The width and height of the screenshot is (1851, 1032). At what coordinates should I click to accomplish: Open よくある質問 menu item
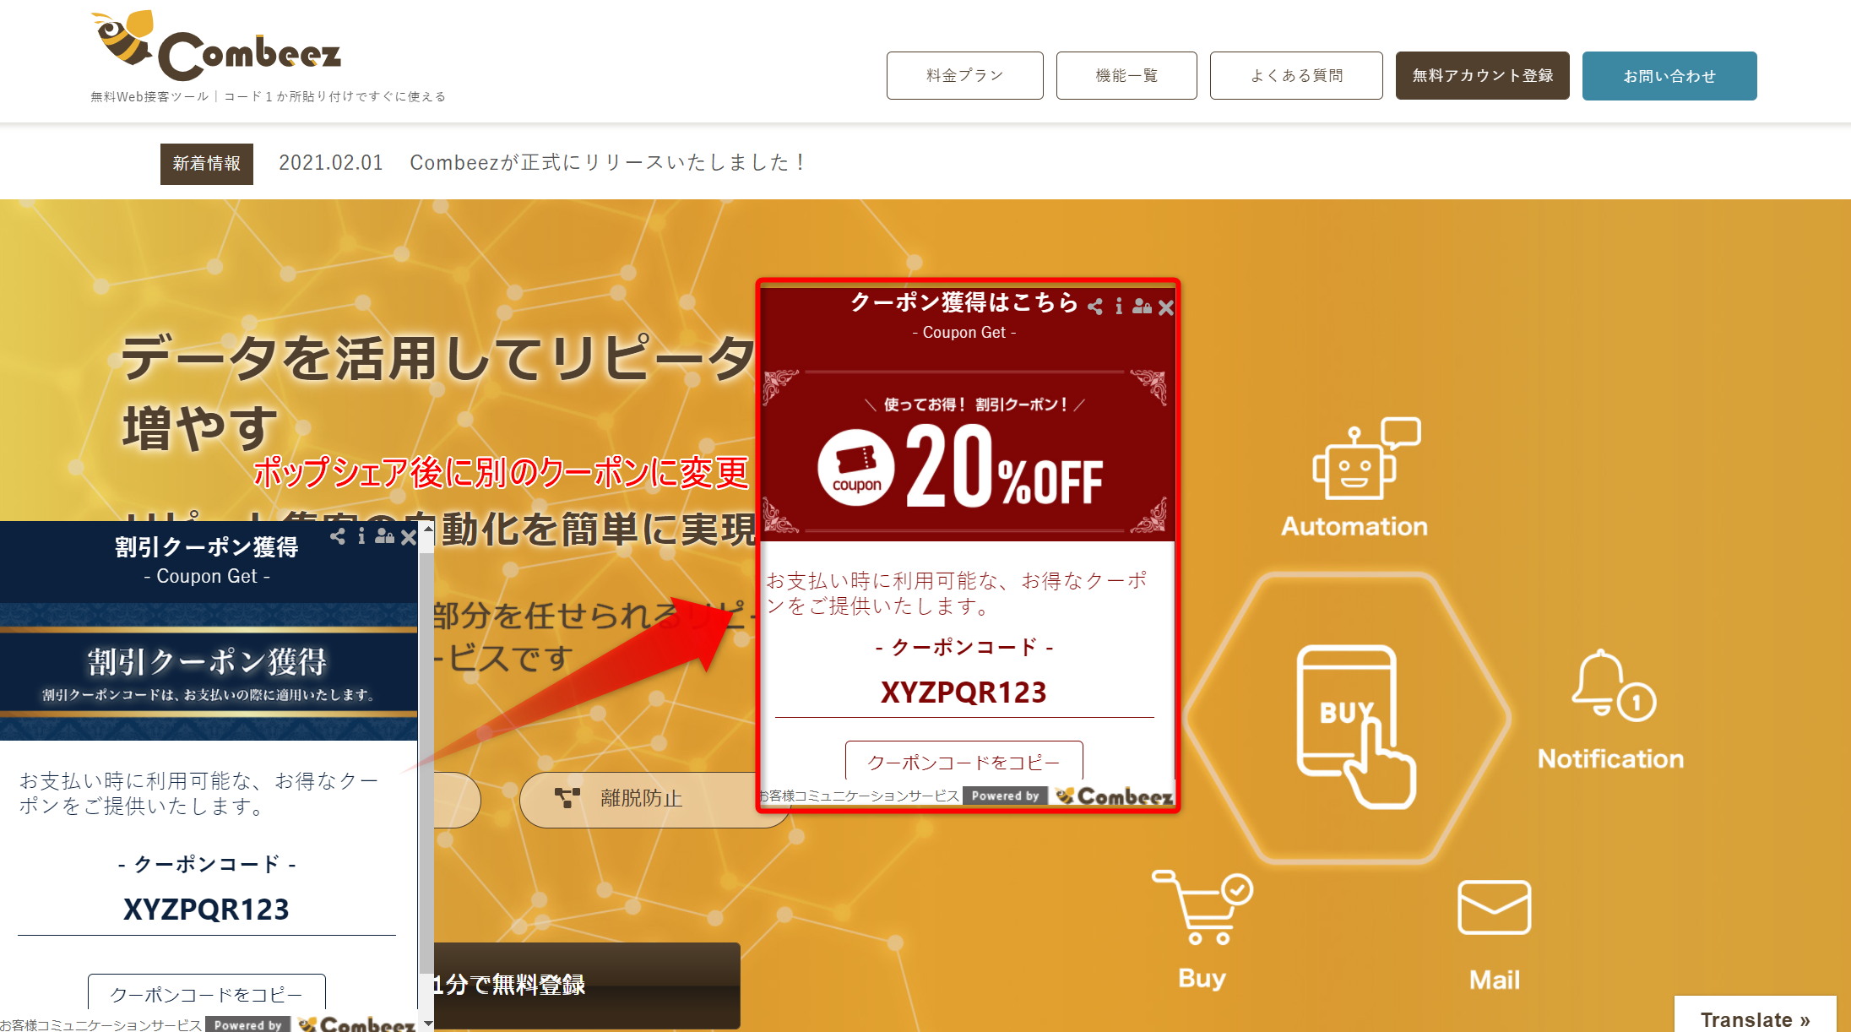tap(1296, 76)
